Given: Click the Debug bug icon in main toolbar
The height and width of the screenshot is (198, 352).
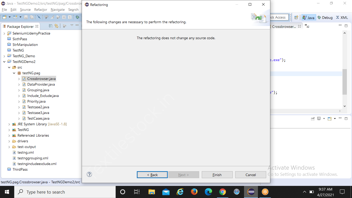Looking at the screenshot, I should [77, 17].
